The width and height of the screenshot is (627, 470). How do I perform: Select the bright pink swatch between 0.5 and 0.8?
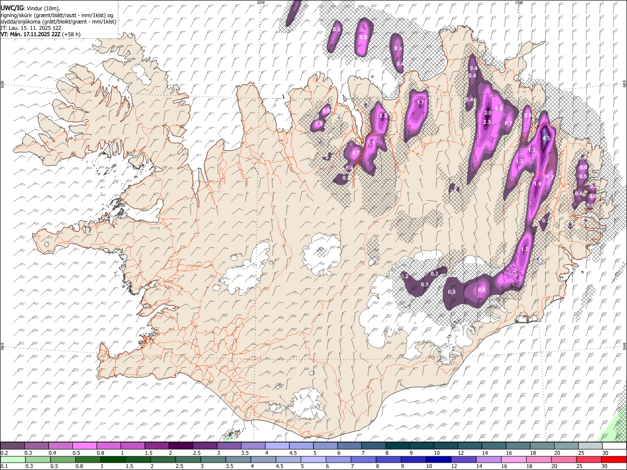click(x=84, y=446)
